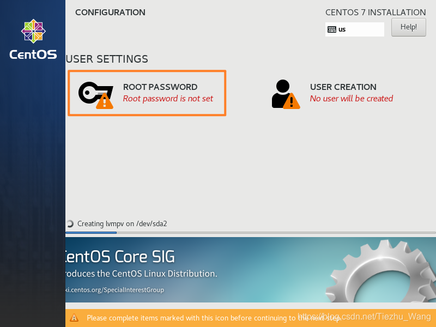Click 'Please complete items marked' warning message
Viewport: 436px width, 327px height.
pos(214,318)
